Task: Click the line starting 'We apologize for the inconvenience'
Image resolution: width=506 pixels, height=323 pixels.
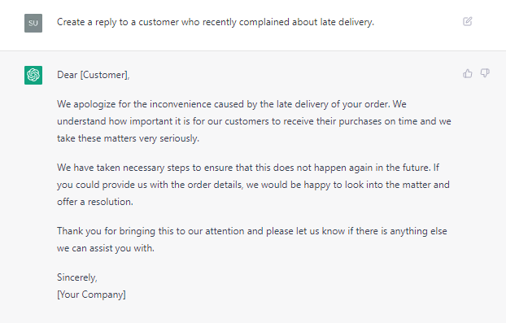Action: (231, 104)
